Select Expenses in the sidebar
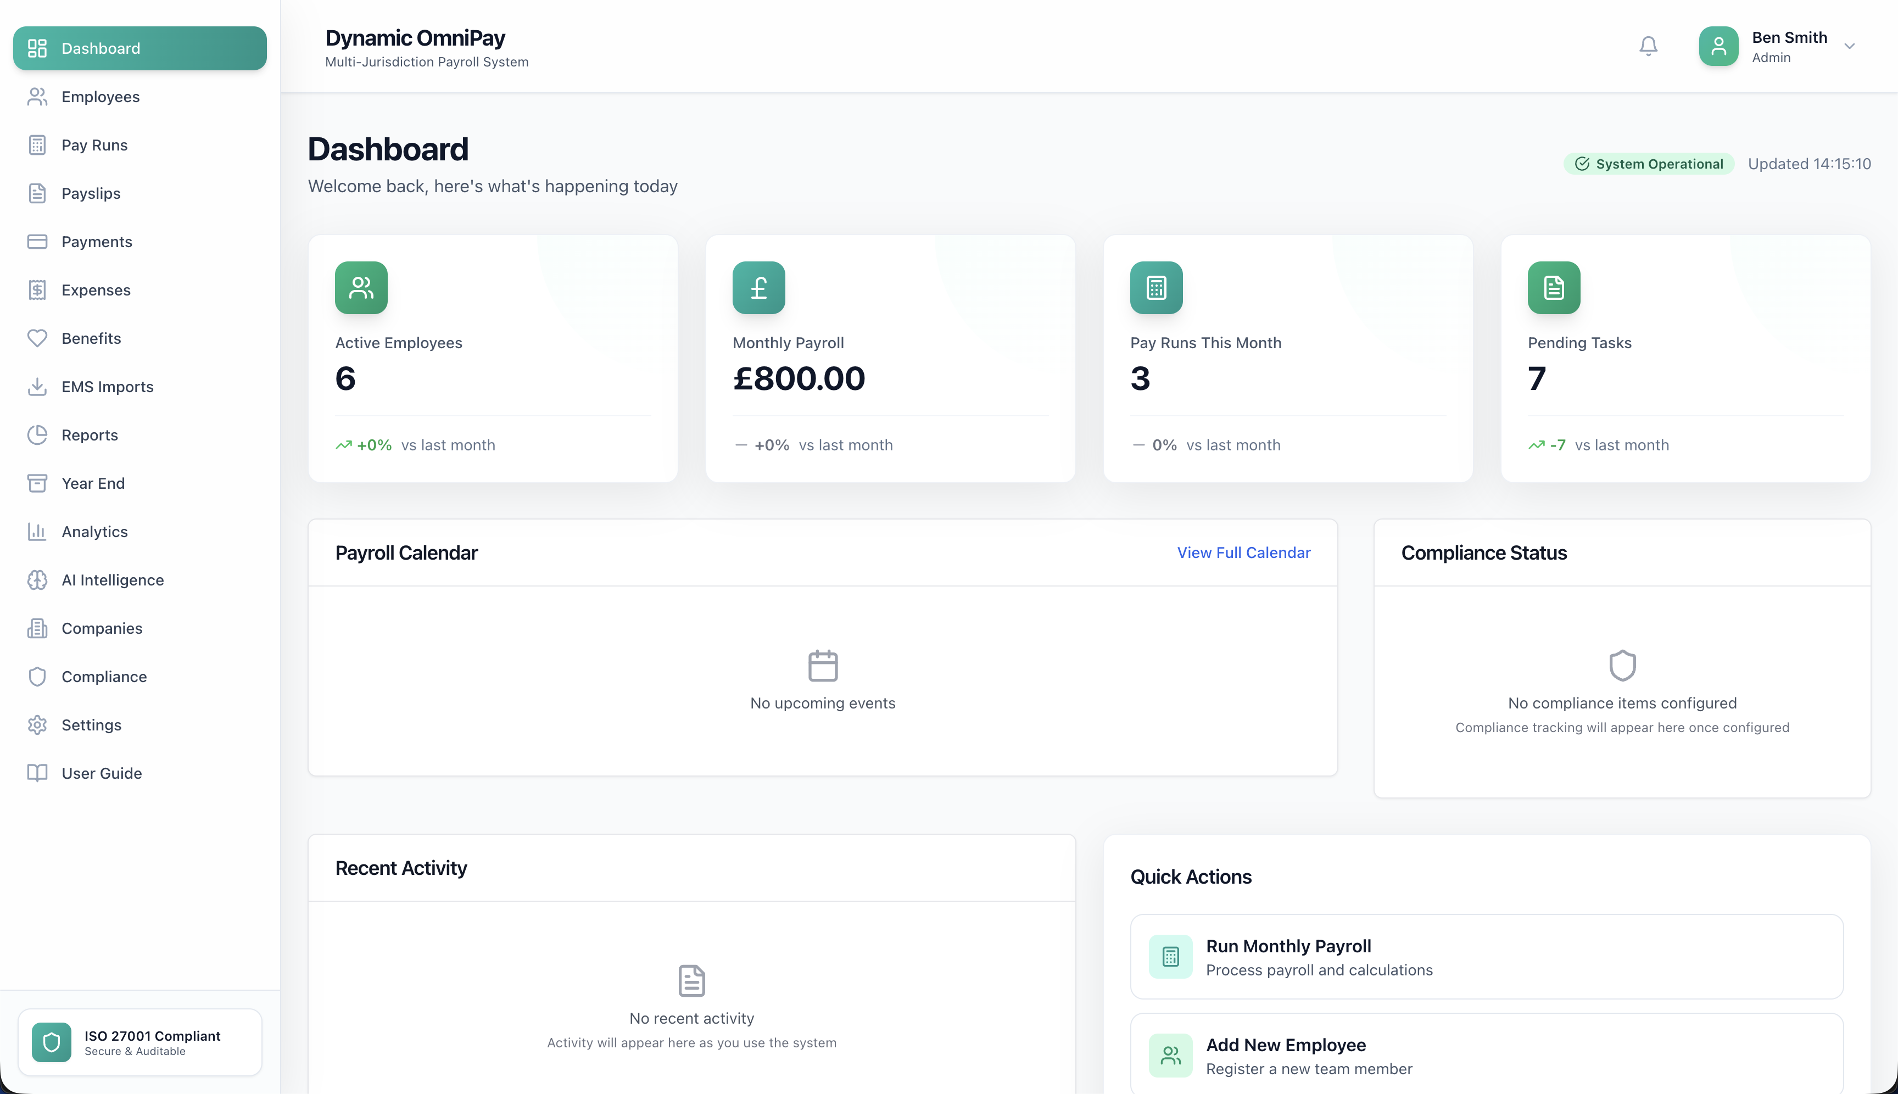Viewport: 1898px width, 1094px height. pos(139,290)
